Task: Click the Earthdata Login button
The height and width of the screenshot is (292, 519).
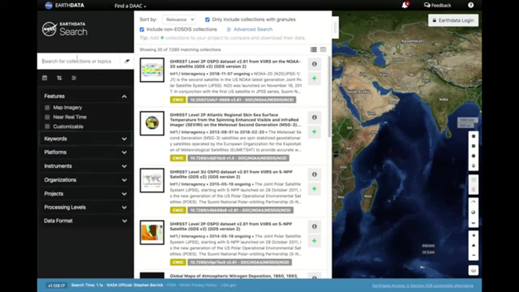Action: click(x=453, y=20)
